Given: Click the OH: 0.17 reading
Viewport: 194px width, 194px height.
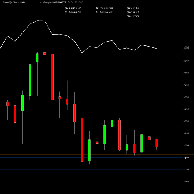Looking at the screenshot, I should pos(133,12).
